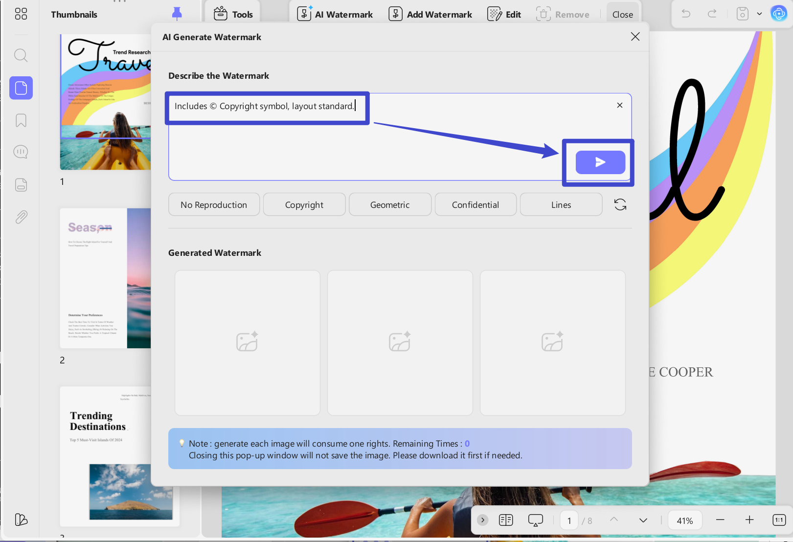The width and height of the screenshot is (793, 542).
Task: Toggle actual size 1:1 view
Action: tap(779, 520)
